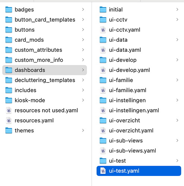Click the badges folder icon
The image size is (184, 186).
pos(9,10)
